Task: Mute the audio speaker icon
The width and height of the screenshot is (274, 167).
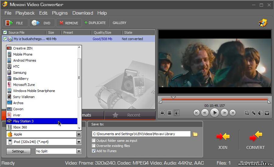Action: 177,113
